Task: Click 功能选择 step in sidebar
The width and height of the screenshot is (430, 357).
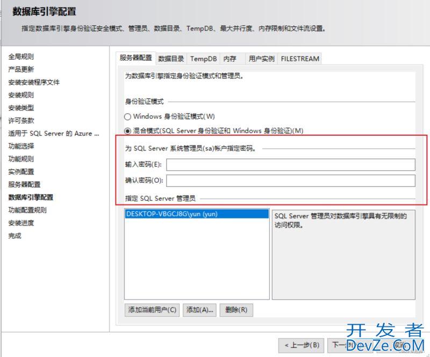Action: click(x=21, y=146)
